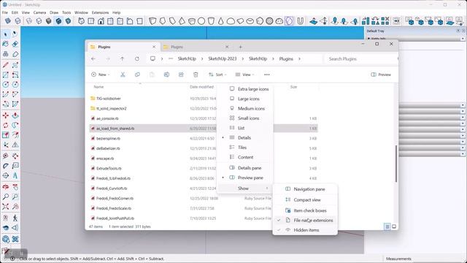Toggle Navigation pane visibility
The image size is (467, 263).
coord(305,189)
